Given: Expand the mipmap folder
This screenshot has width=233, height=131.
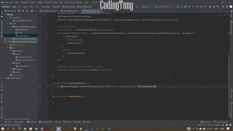Looking at the screenshot, I should 11,69.
